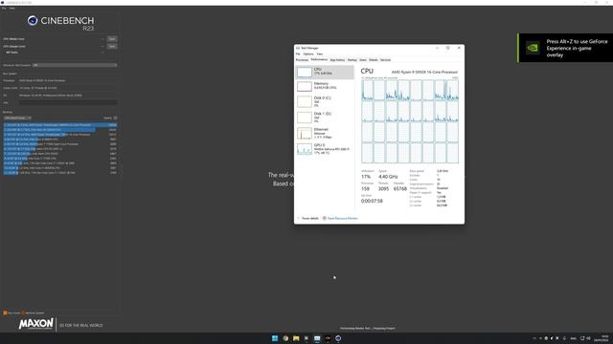Click the Cinebench R23 logo
Image resolution: width=613 pixels, height=344 pixels.
pyautogui.click(x=60, y=23)
